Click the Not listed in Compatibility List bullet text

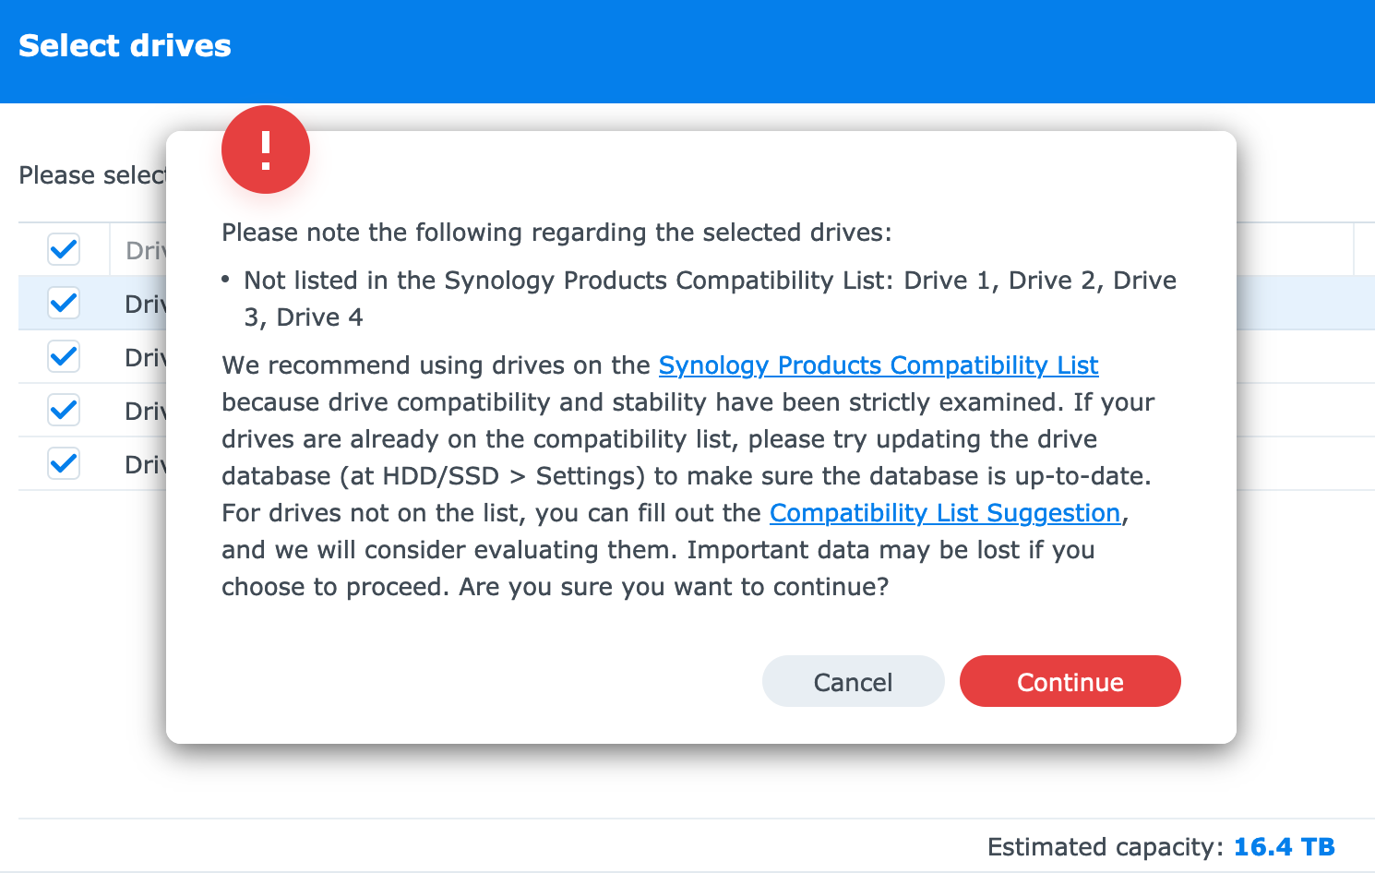710,299
